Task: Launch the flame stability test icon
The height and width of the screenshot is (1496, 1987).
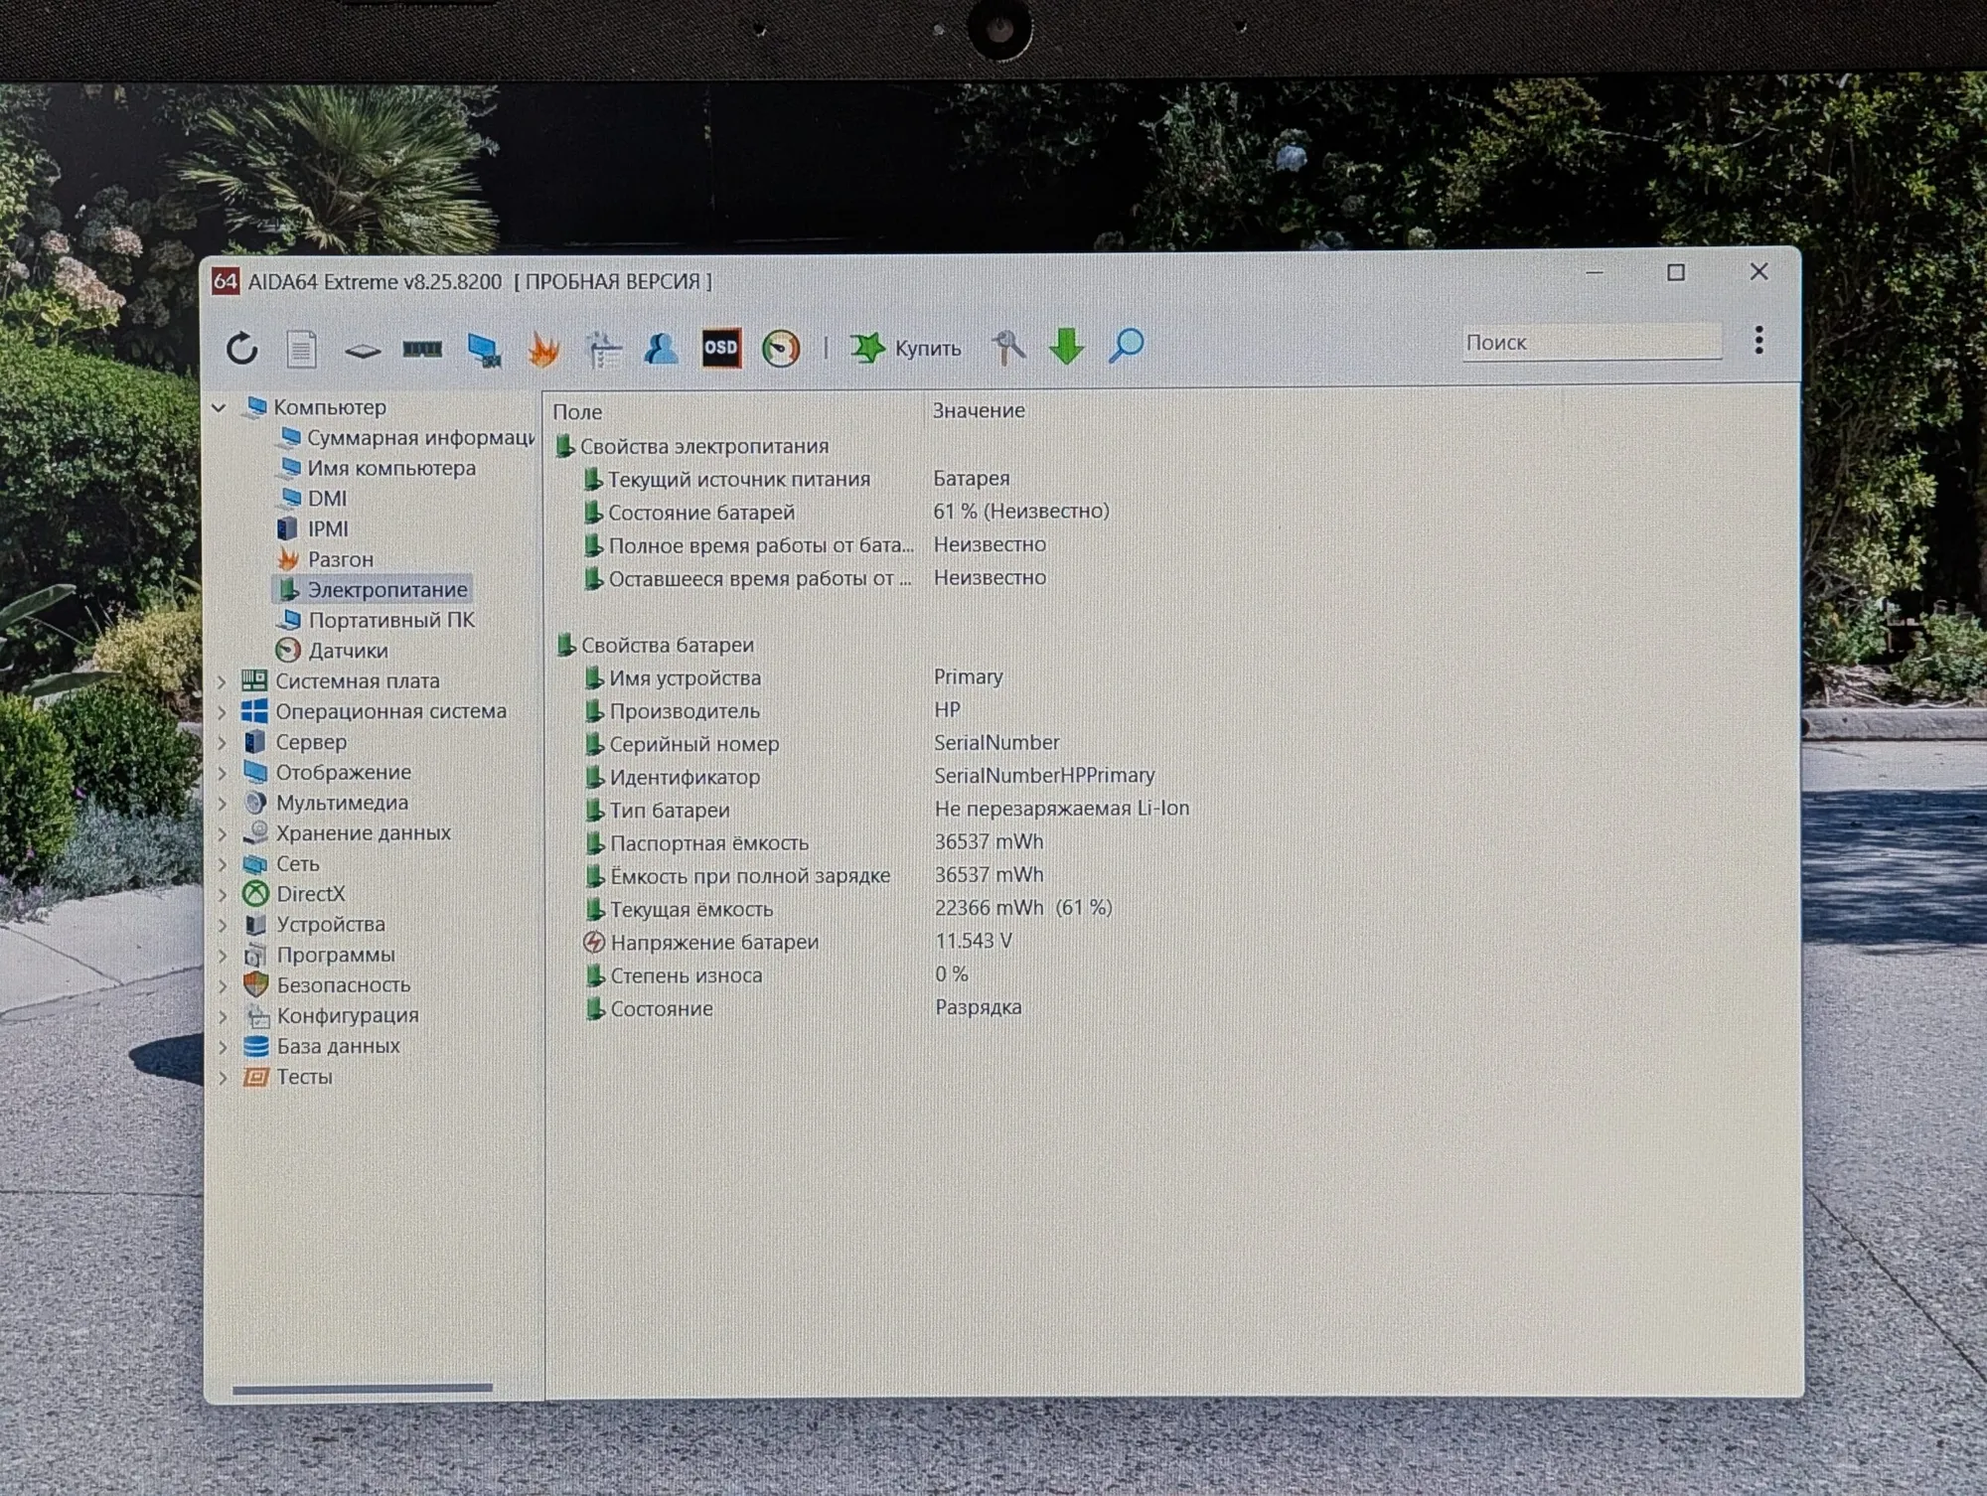Action: pos(543,349)
